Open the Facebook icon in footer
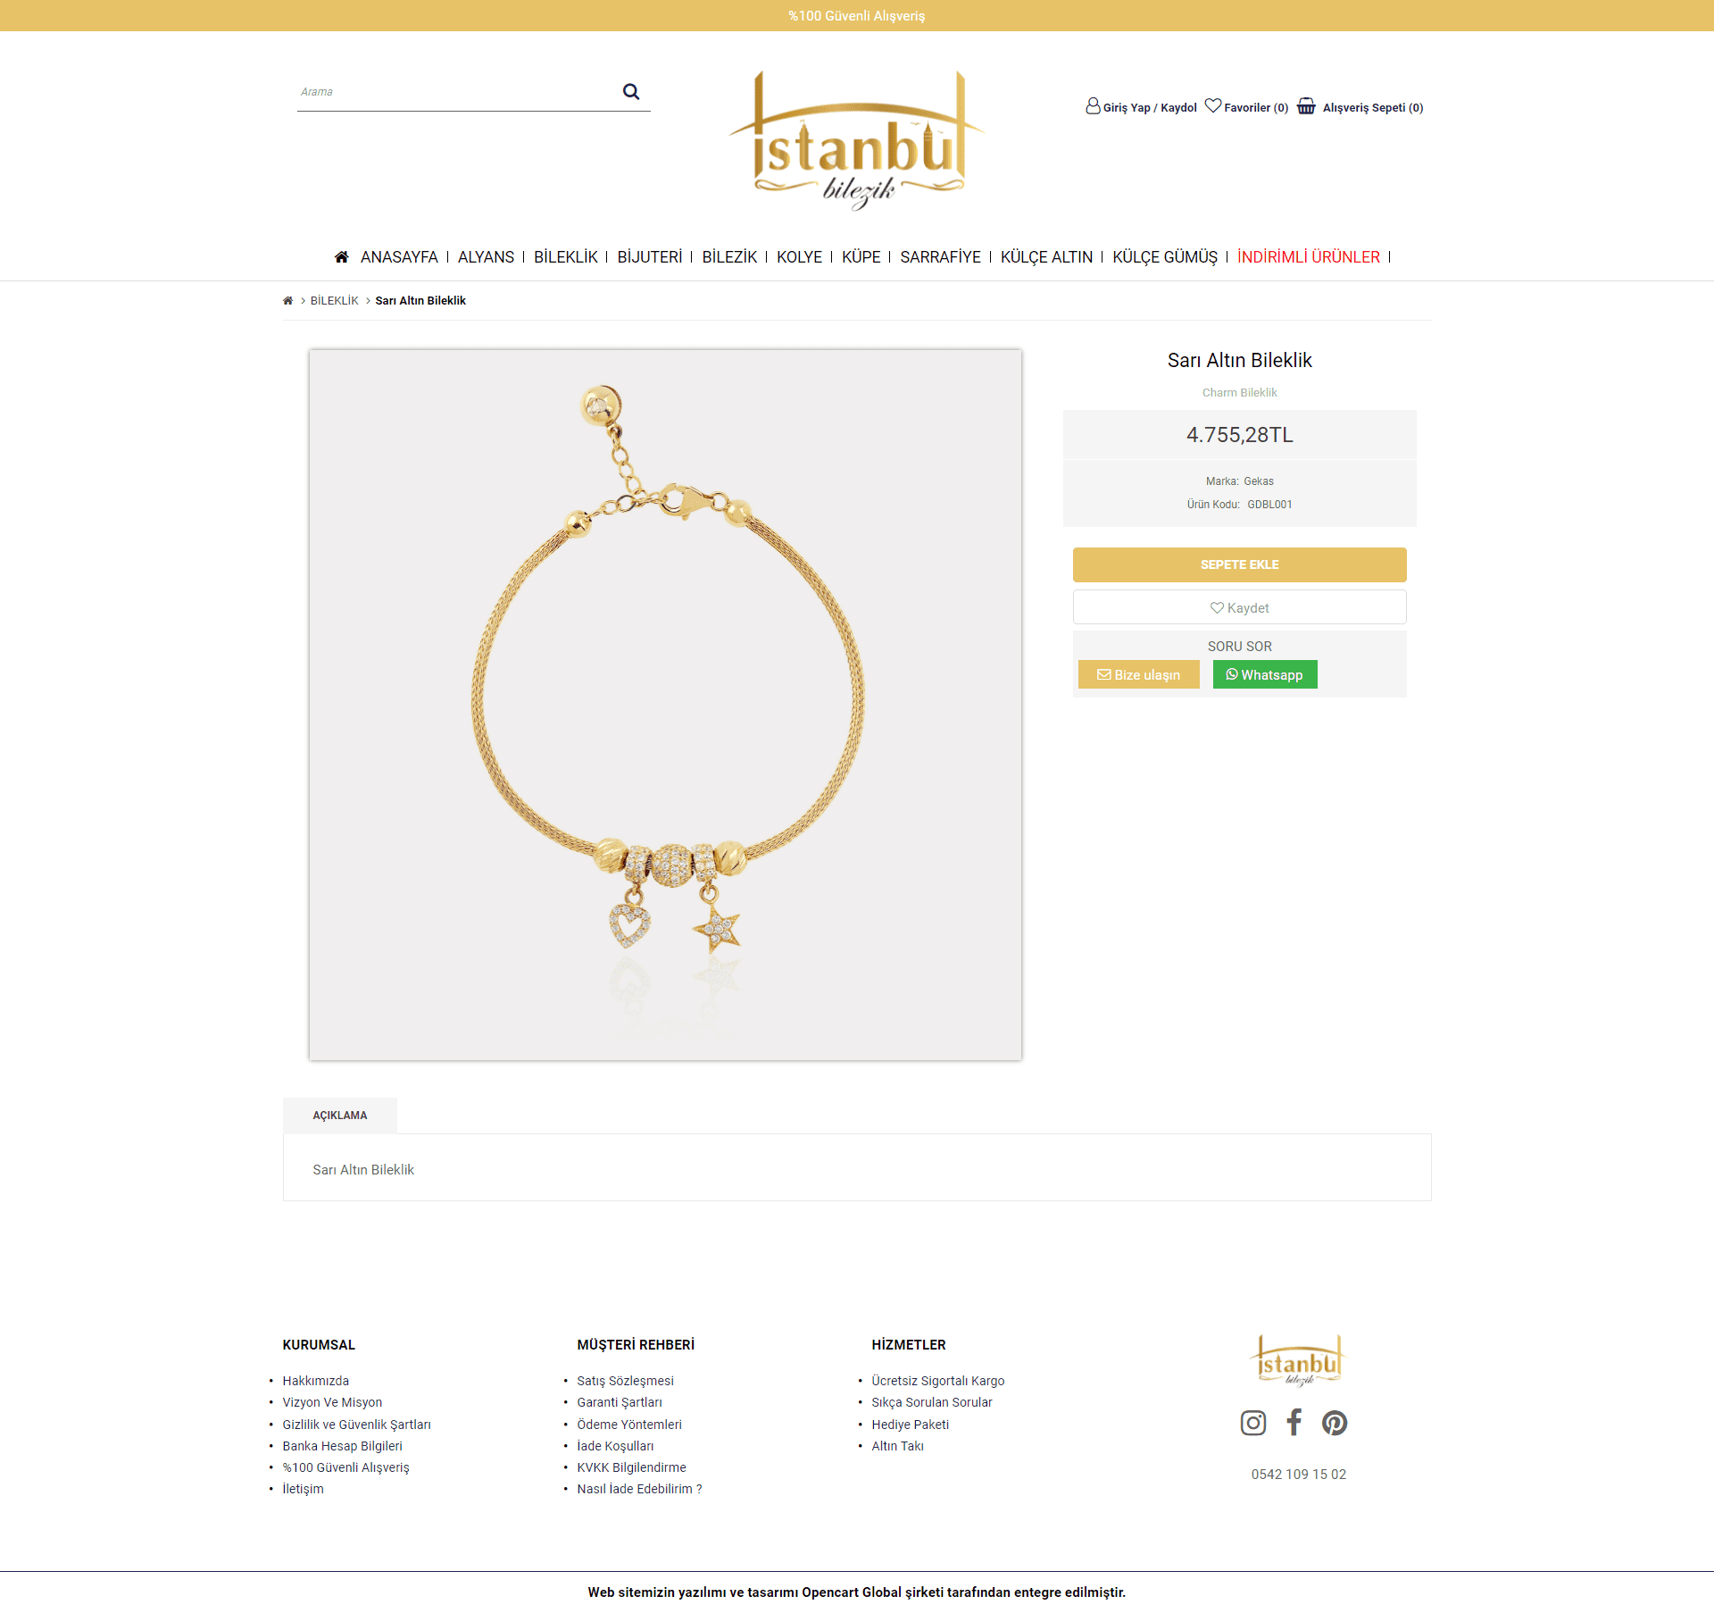 click(x=1294, y=1422)
